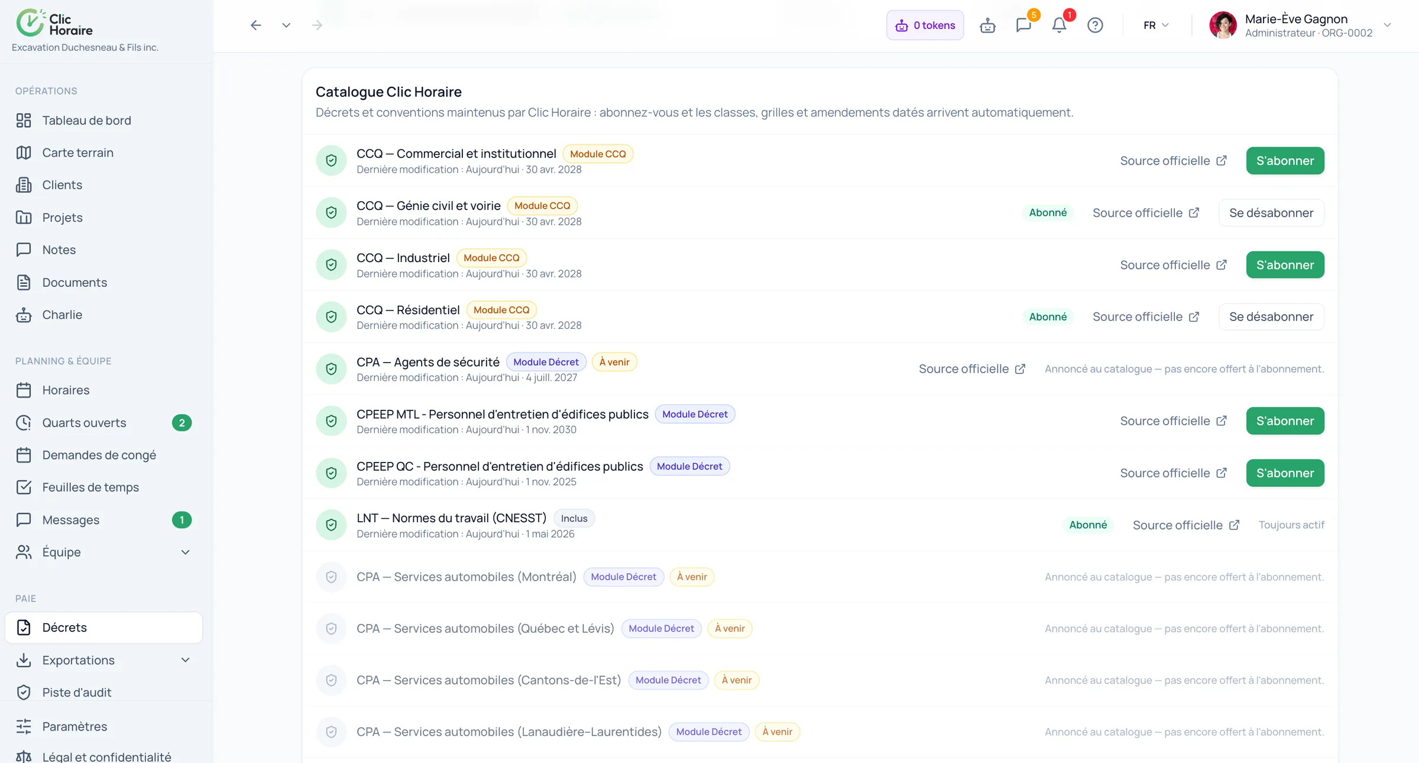Expand the Exportations submenu chevron
Screen dimensions: 1419x763
click(185, 660)
